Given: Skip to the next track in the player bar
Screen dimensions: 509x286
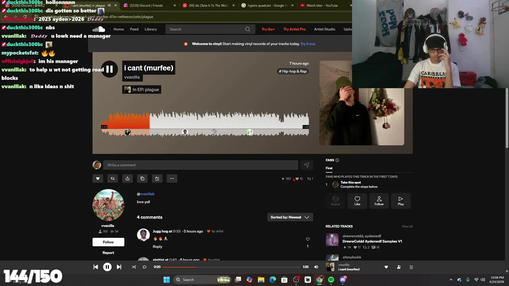Looking at the screenshot, I should 119,267.
